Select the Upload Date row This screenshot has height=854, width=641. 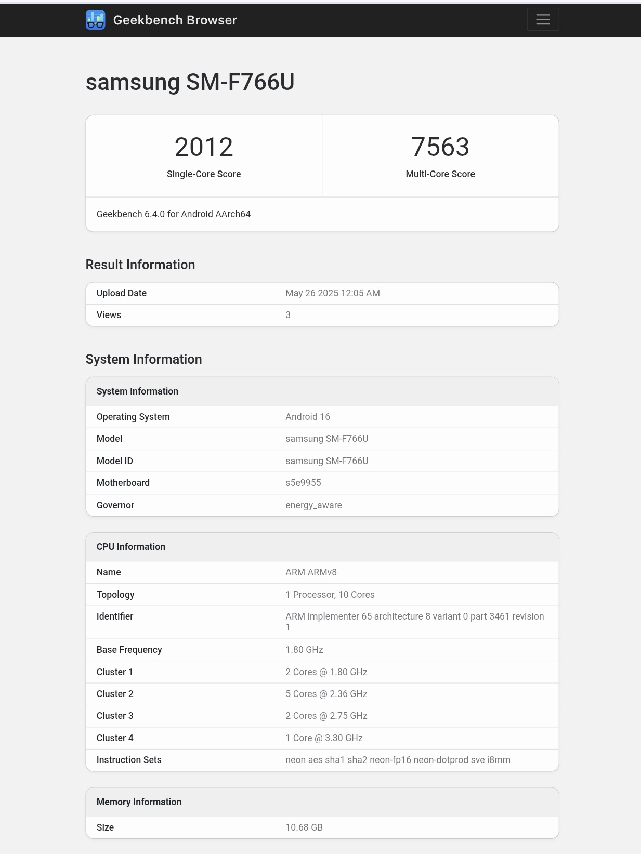click(x=322, y=293)
